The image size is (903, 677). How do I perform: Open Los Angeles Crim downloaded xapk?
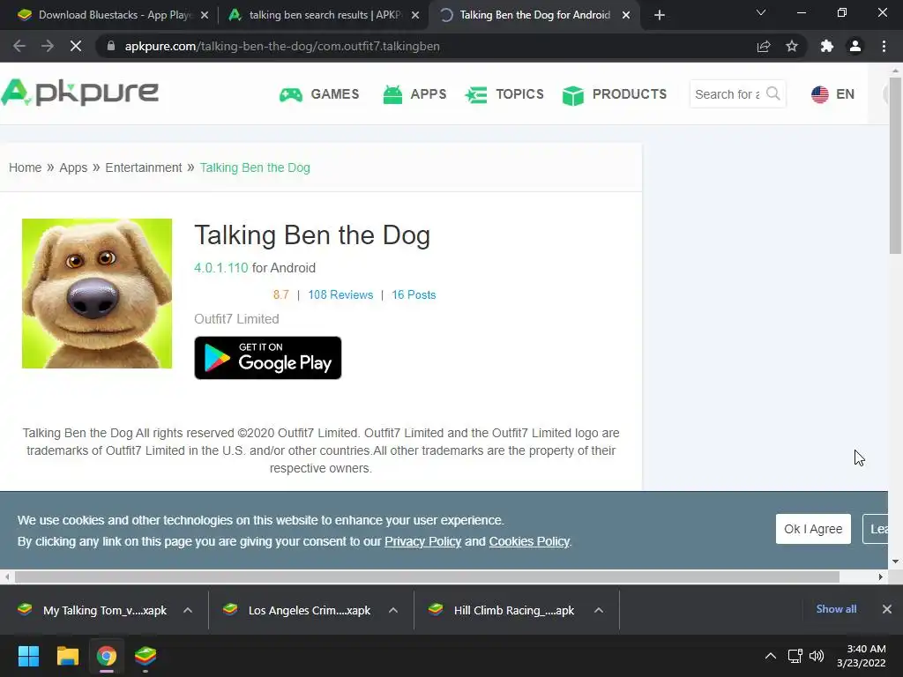(298, 610)
